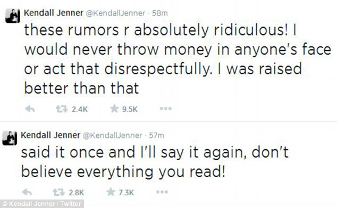Reply to the 'said it once' tweet
This screenshot has height=208, width=337.
[27, 192]
